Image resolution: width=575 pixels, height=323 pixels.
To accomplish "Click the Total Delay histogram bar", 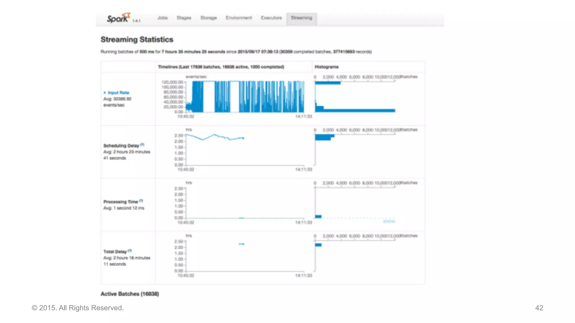I will [x=318, y=245].
